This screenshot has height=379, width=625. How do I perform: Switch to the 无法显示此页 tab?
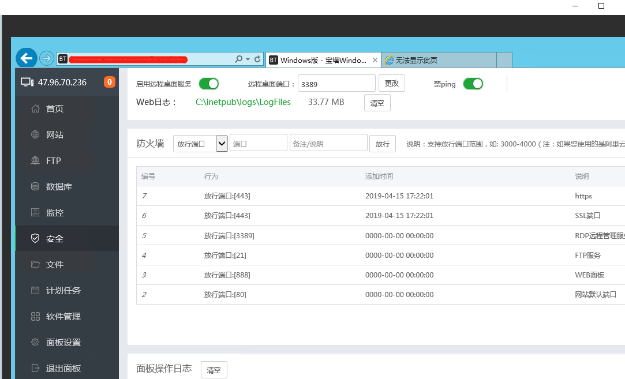(x=439, y=60)
